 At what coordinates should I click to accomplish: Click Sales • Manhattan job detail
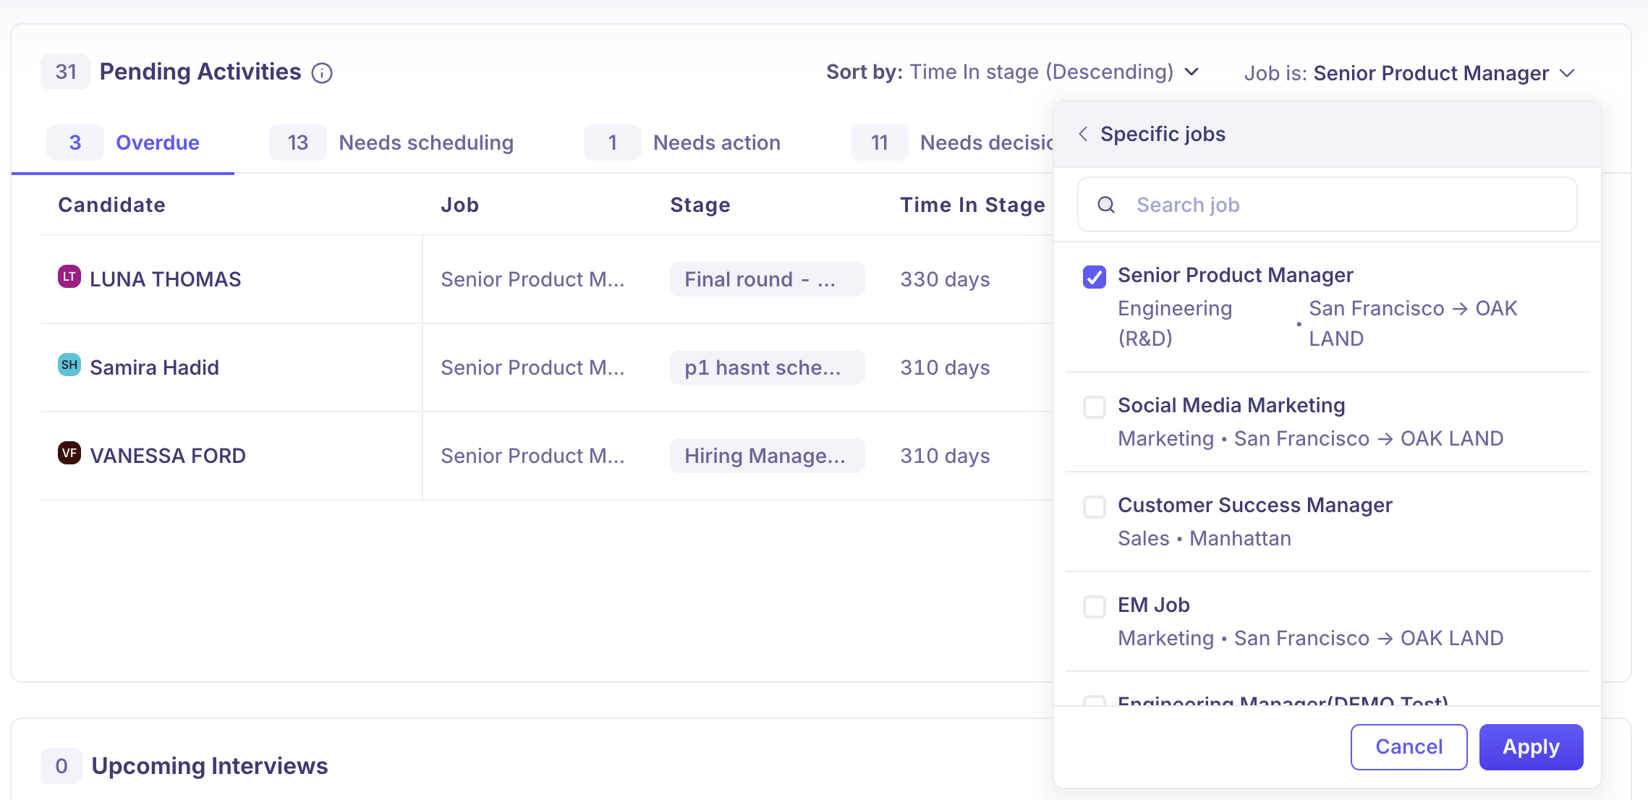click(1204, 538)
